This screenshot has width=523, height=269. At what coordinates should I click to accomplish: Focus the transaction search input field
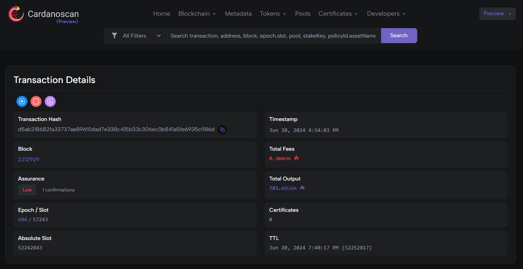coord(274,36)
